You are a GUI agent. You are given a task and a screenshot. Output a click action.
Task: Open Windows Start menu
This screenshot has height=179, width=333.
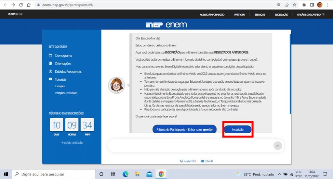pos(6,174)
